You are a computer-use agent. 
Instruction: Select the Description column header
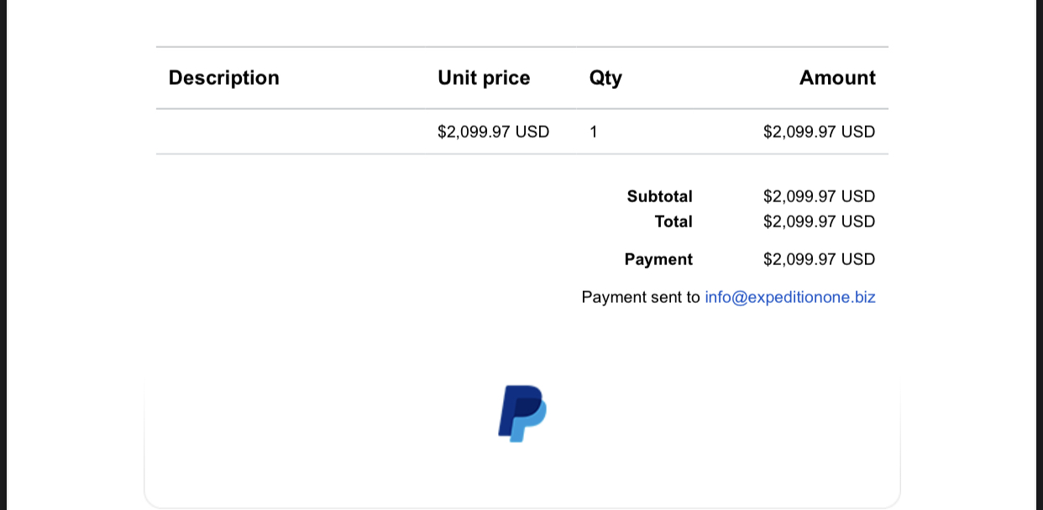[x=224, y=78]
